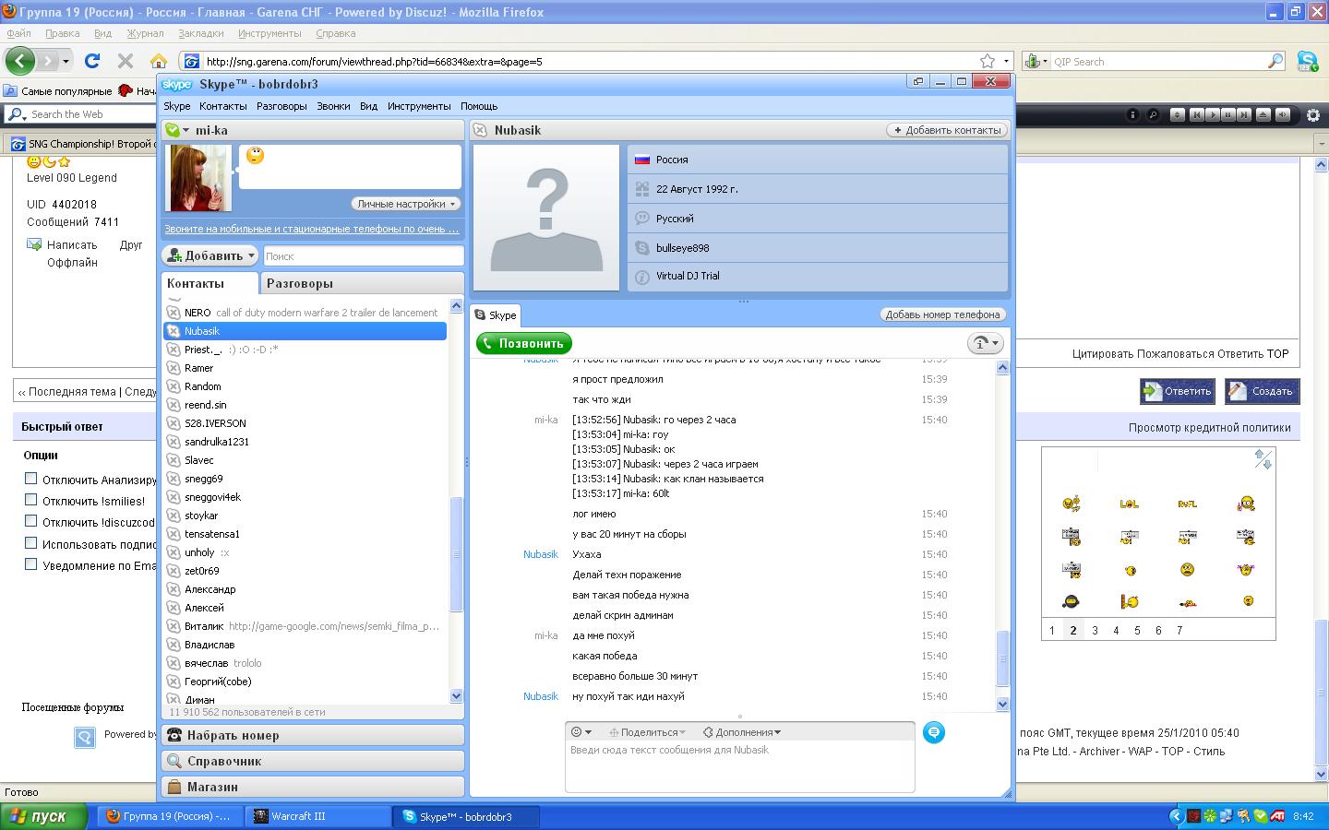Check Уведомление по Email checkbox
This screenshot has width=1329, height=830.
[31, 563]
